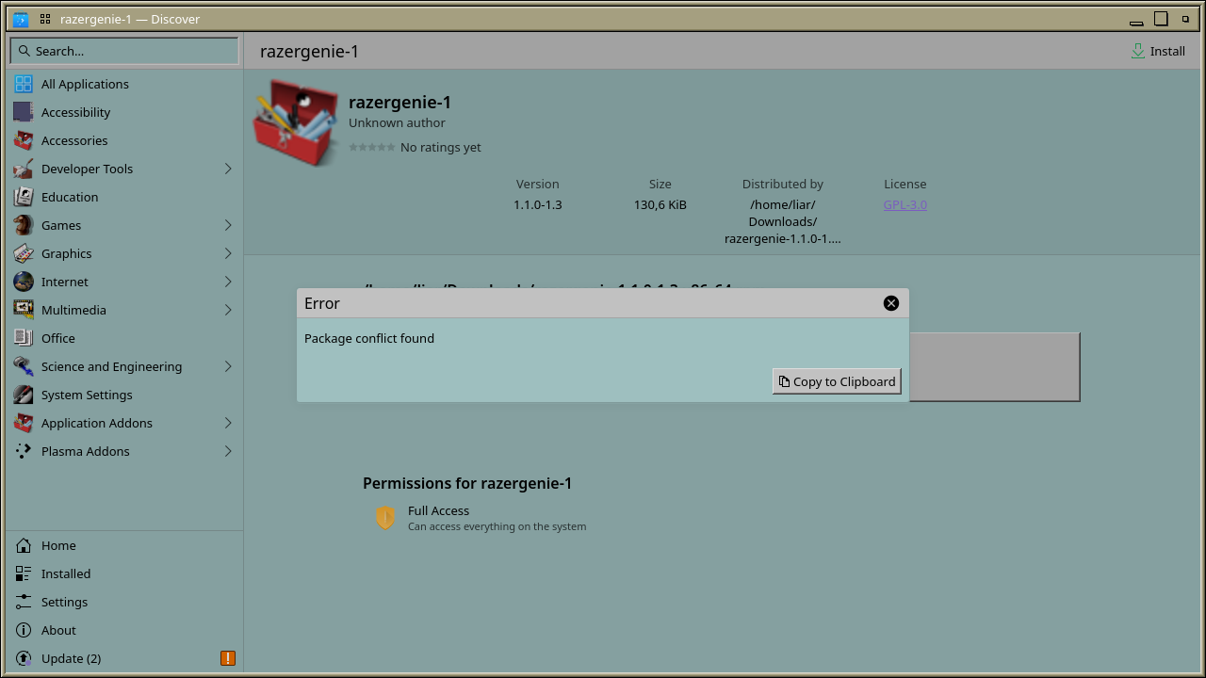This screenshot has height=678, width=1206.
Task: Expand the Multimedia category arrow
Action: pyautogui.click(x=228, y=310)
